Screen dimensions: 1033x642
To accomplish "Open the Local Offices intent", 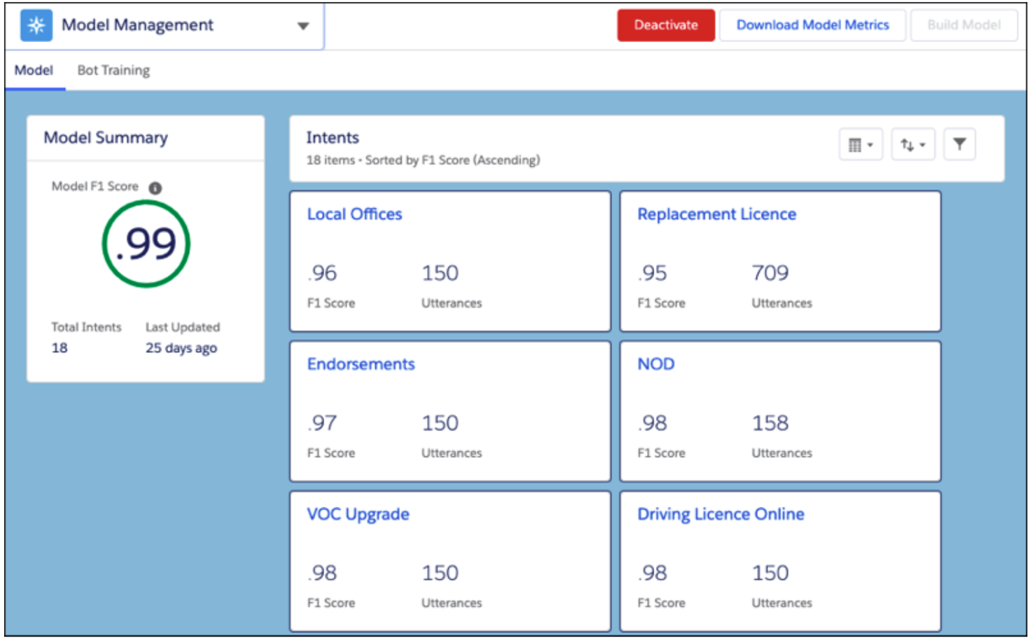I will pyautogui.click(x=354, y=214).
